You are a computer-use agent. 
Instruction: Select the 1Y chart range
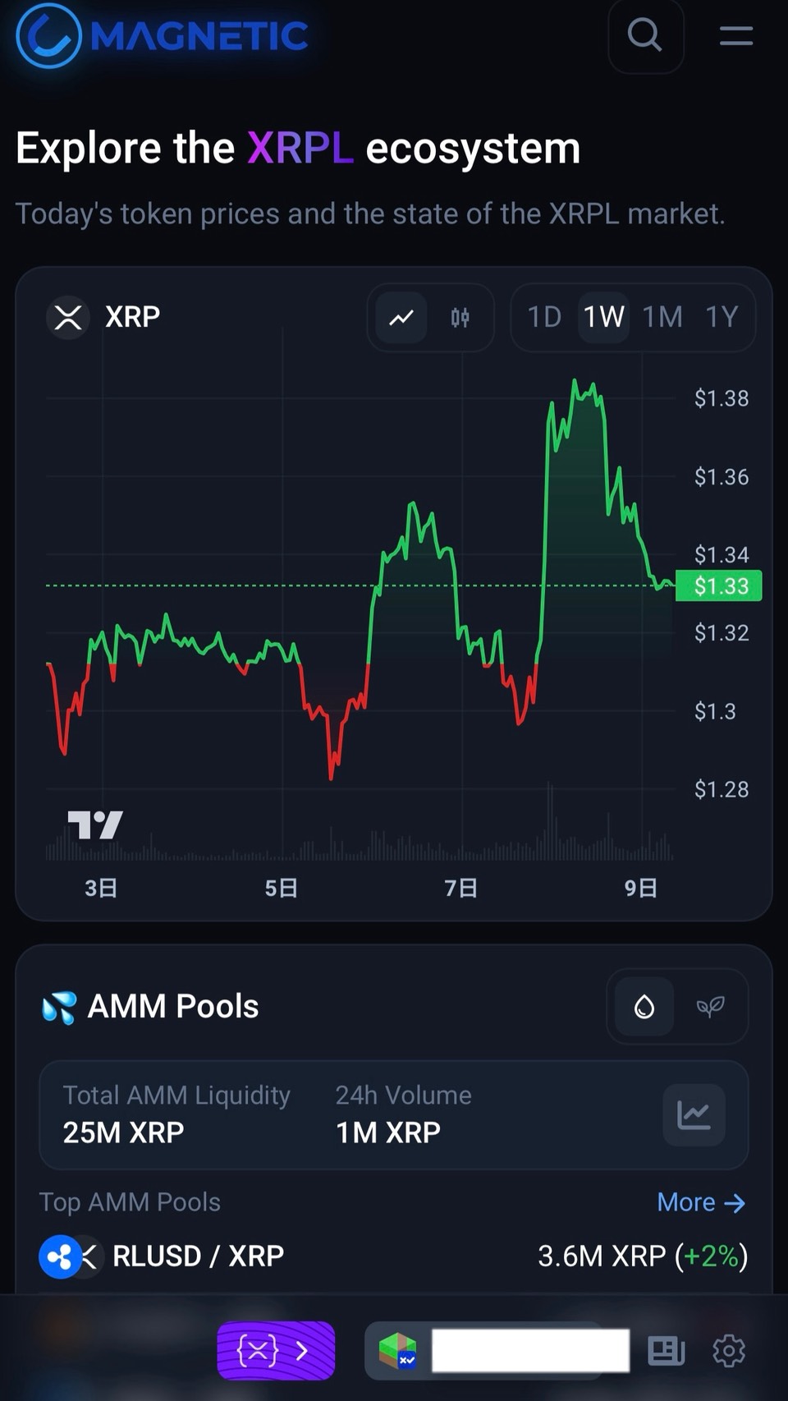click(722, 317)
